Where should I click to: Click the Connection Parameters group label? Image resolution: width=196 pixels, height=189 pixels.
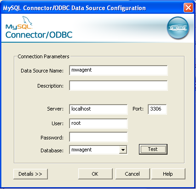click(x=43, y=56)
